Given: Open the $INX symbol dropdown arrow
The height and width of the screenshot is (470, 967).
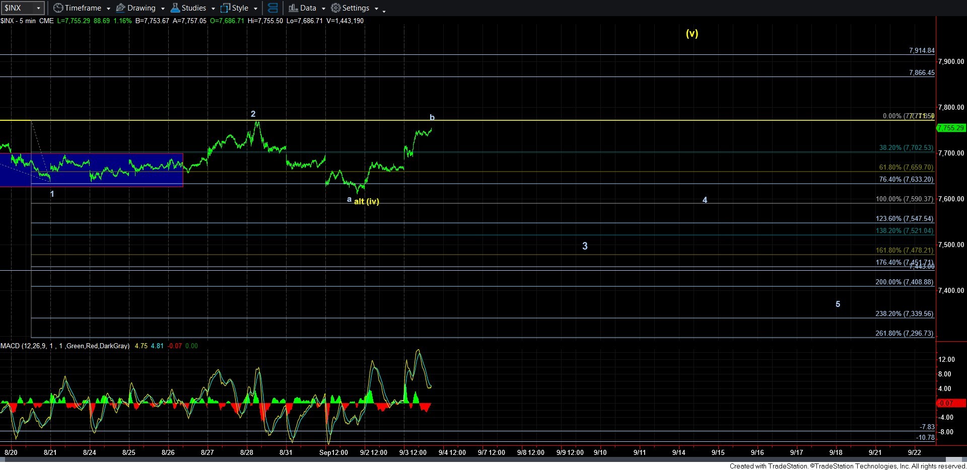Looking at the screenshot, I should click(38, 8).
